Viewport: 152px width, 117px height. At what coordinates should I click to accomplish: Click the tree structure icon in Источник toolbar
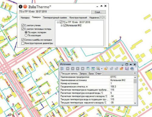[x=62, y=68]
